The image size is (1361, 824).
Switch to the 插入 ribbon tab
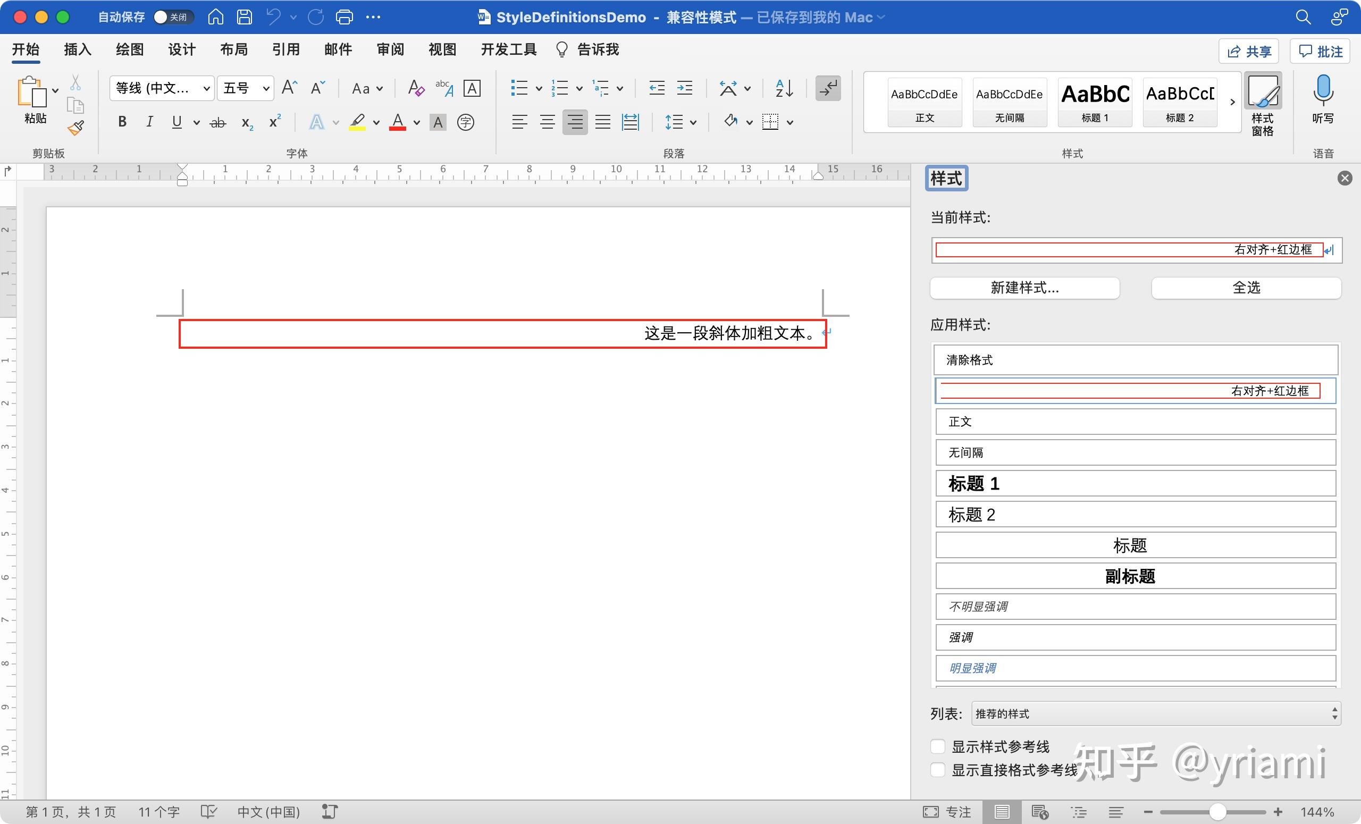point(77,49)
